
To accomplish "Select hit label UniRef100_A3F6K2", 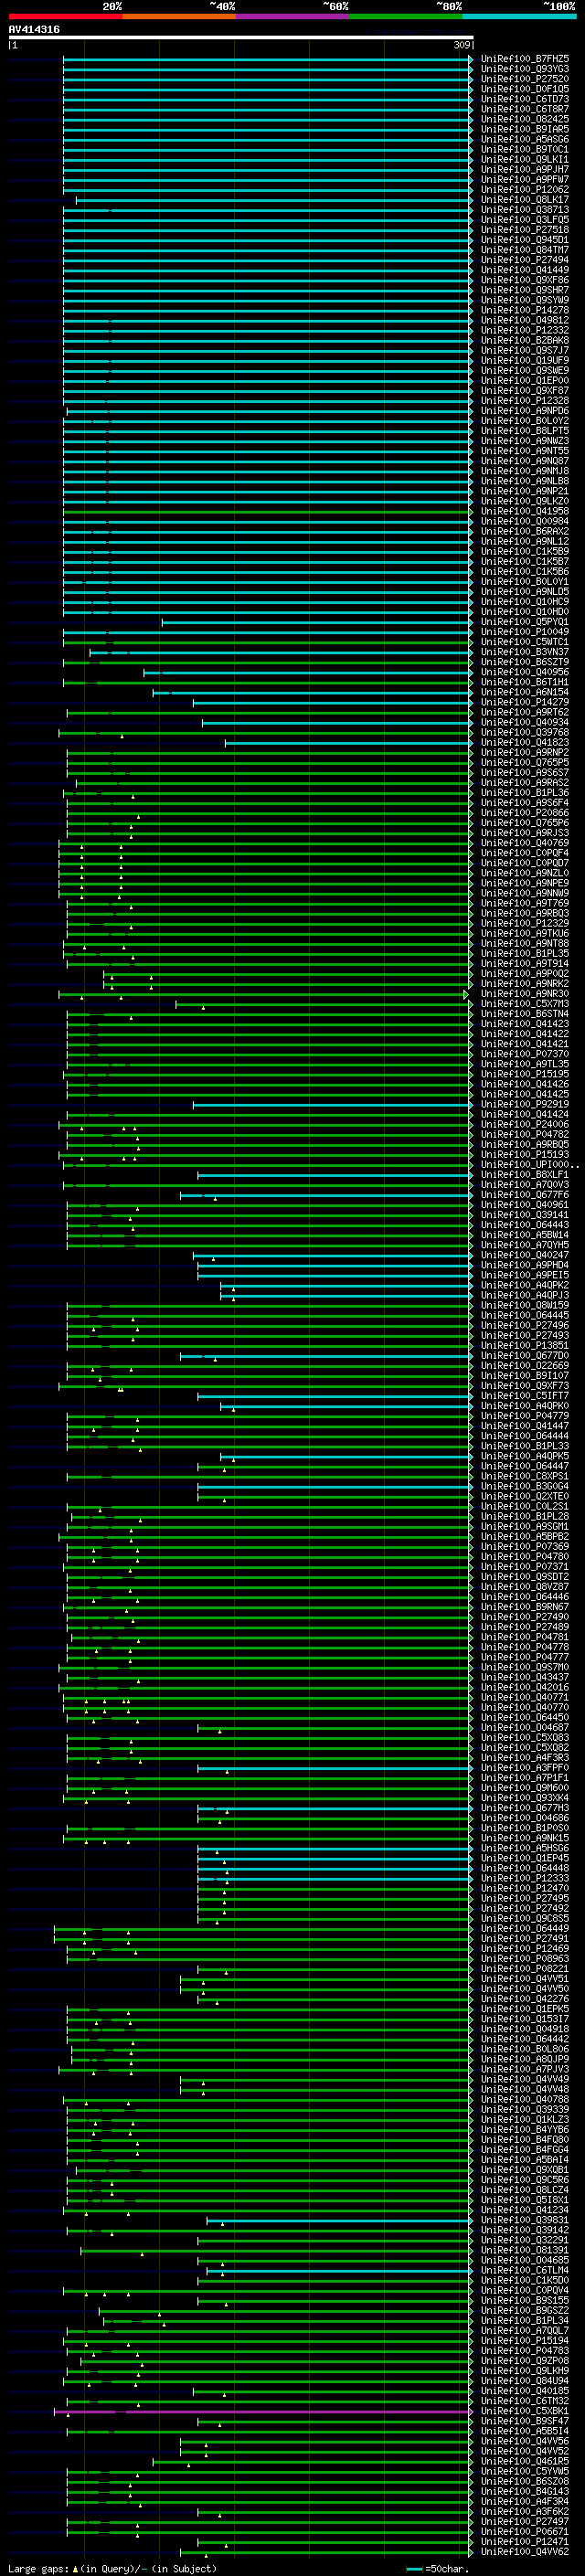I will pos(525,2511).
